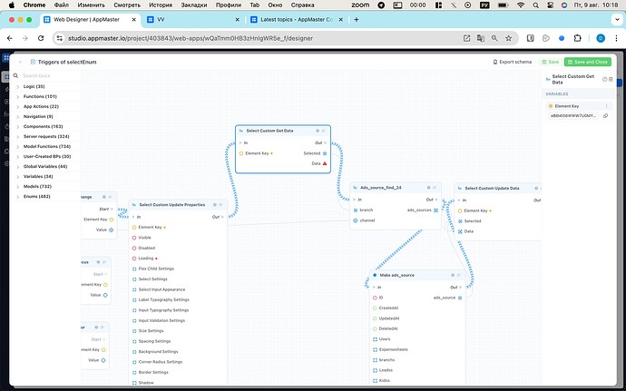Open Закладки menu in menu bar
This screenshot has width=626, height=391.
pyautogui.click(x=194, y=5)
